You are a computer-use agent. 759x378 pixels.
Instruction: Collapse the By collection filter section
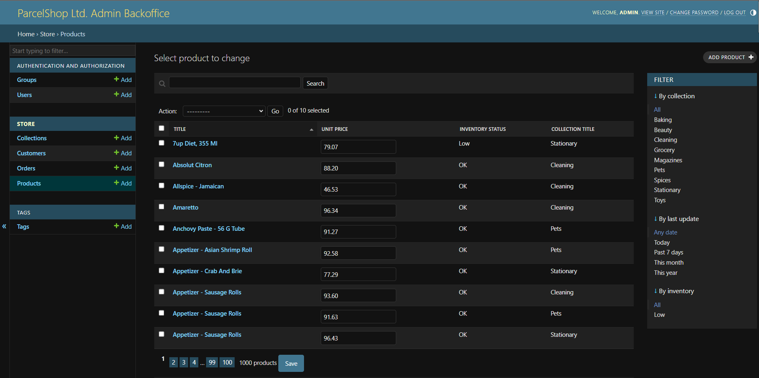(674, 96)
